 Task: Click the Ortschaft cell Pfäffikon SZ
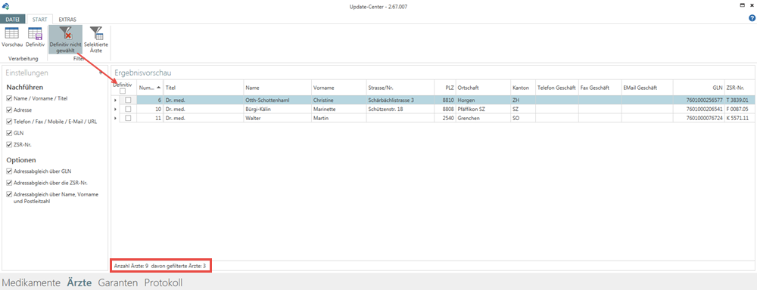pos(483,110)
